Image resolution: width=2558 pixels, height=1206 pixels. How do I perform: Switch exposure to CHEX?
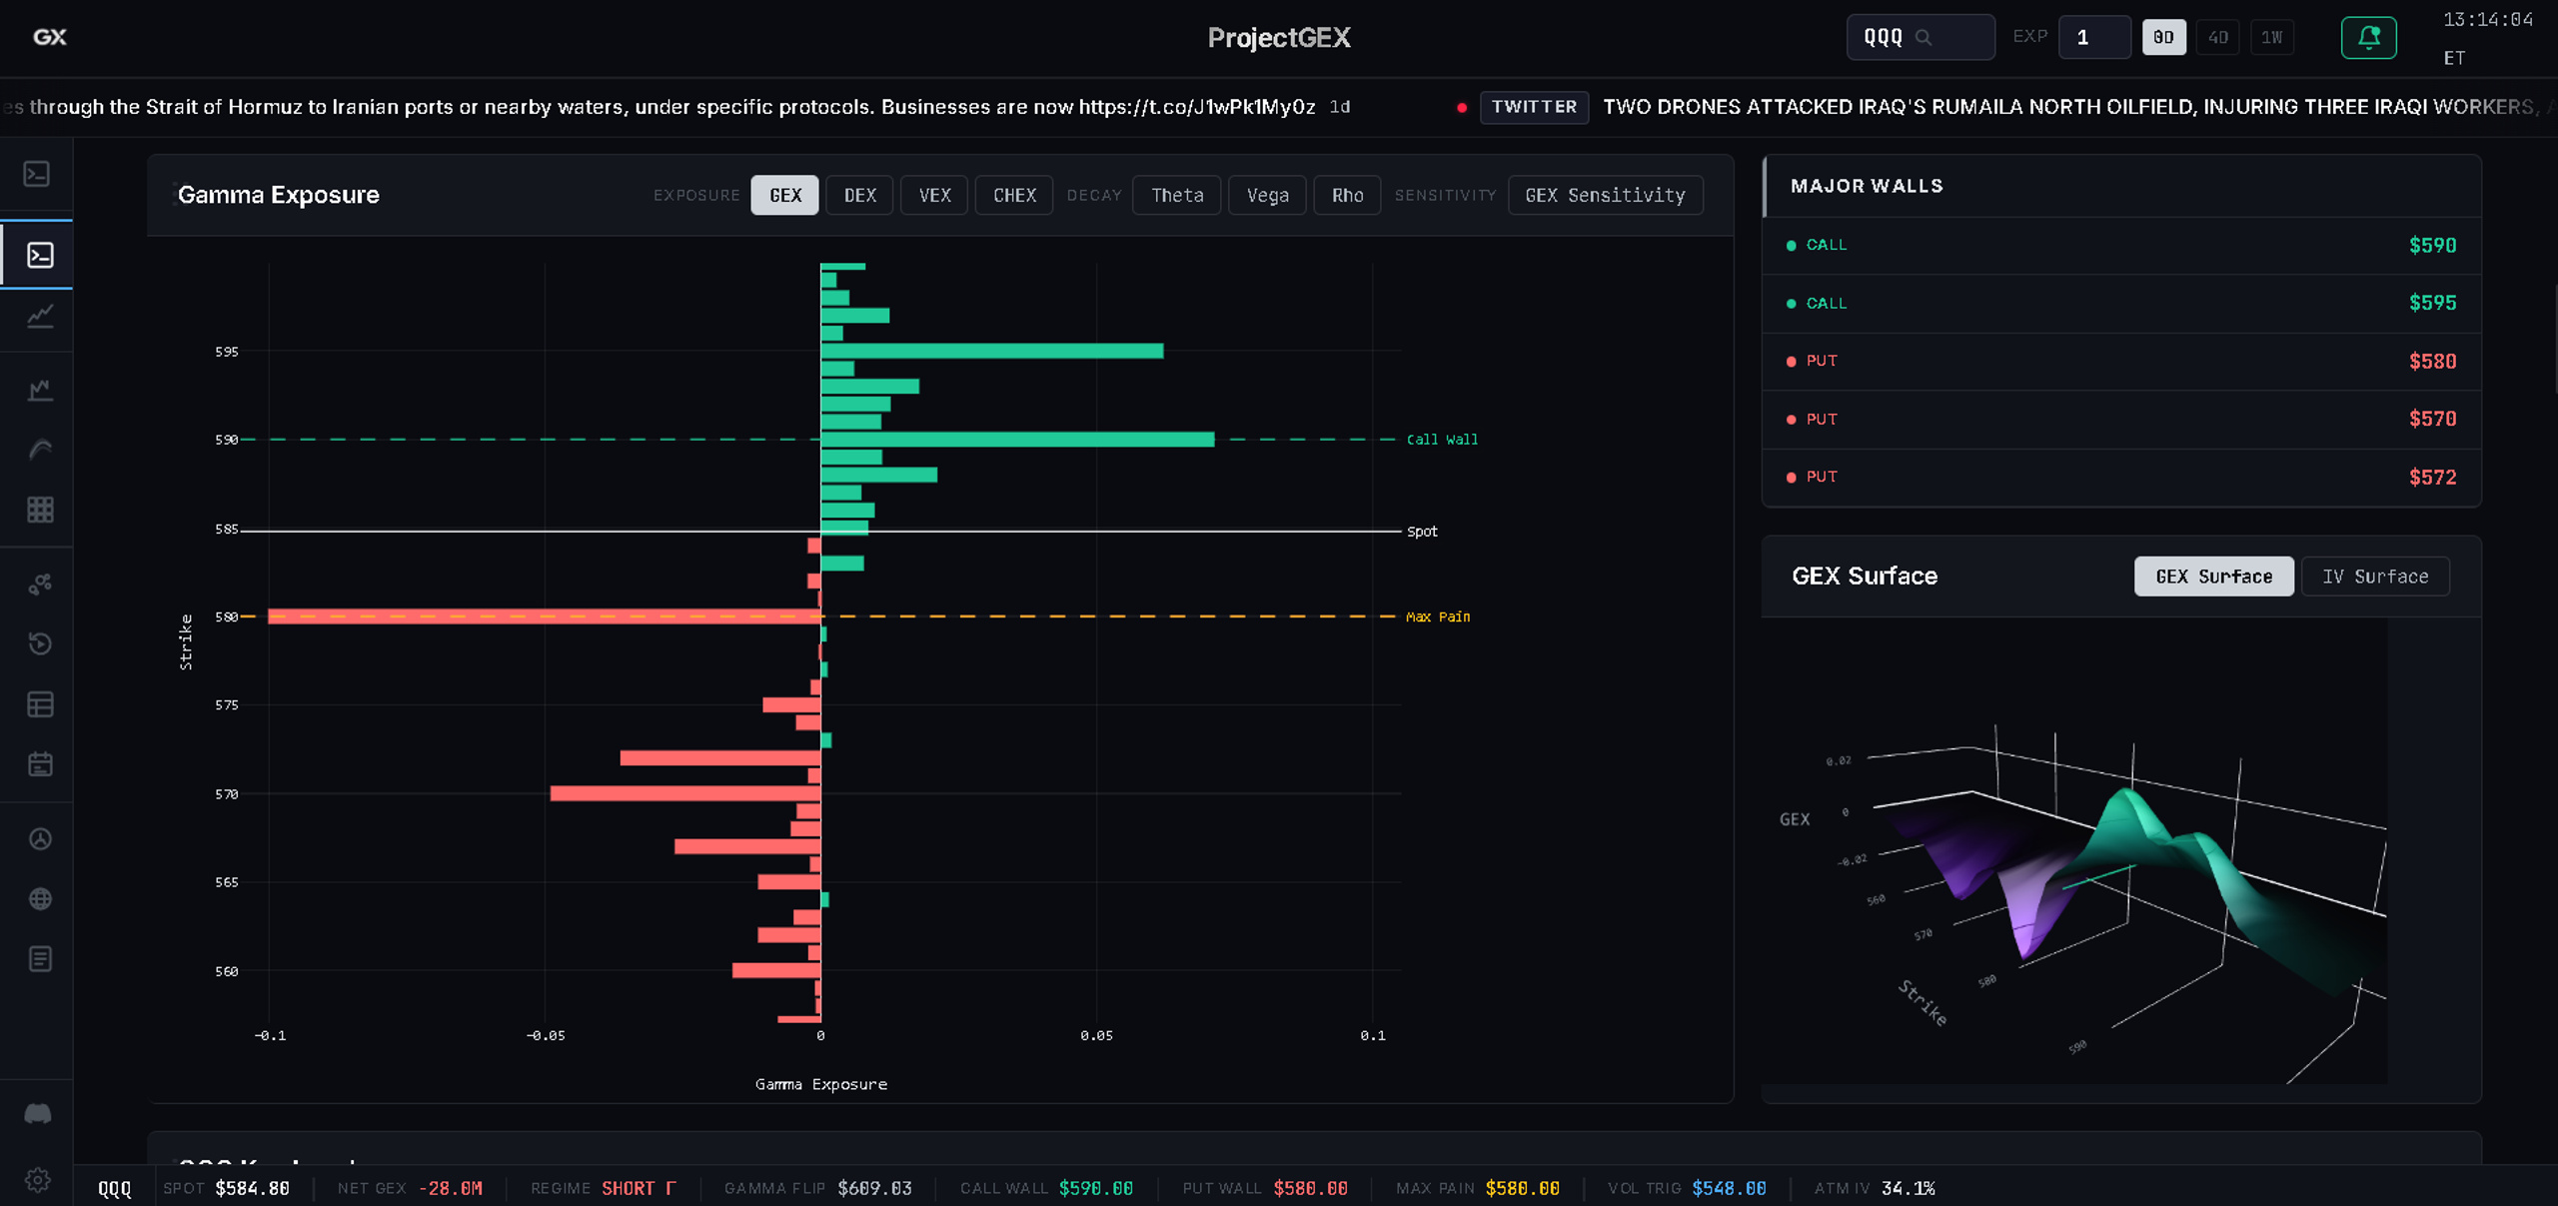click(x=1014, y=195)
